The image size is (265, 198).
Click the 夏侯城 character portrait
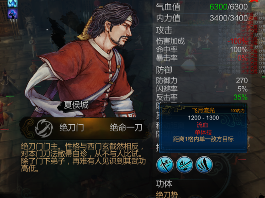[81, 59]
